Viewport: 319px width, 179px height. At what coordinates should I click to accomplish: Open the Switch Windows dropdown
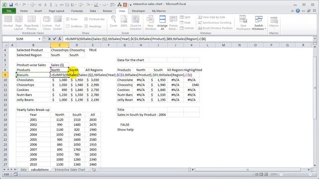tap(259, 23)
